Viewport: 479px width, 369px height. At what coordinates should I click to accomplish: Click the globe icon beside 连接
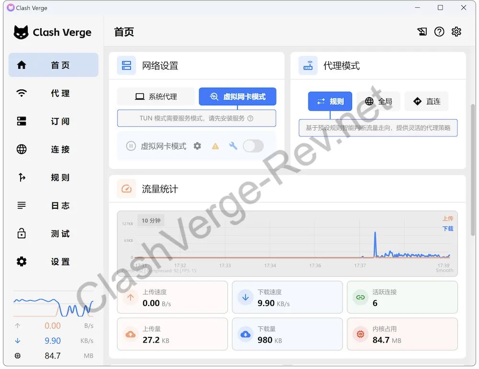[x=22, y=149]
